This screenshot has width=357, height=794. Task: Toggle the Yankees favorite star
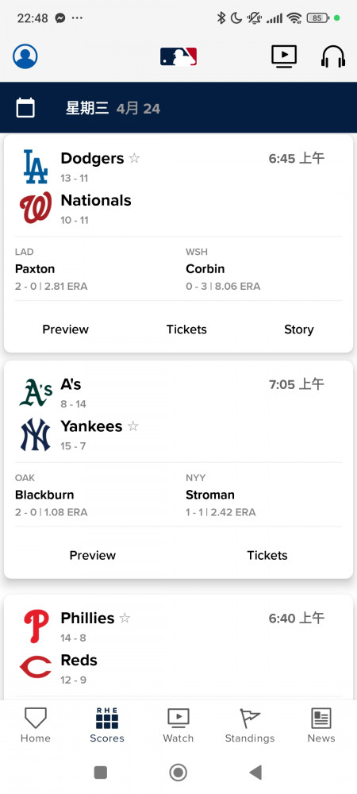coord(133,426)
